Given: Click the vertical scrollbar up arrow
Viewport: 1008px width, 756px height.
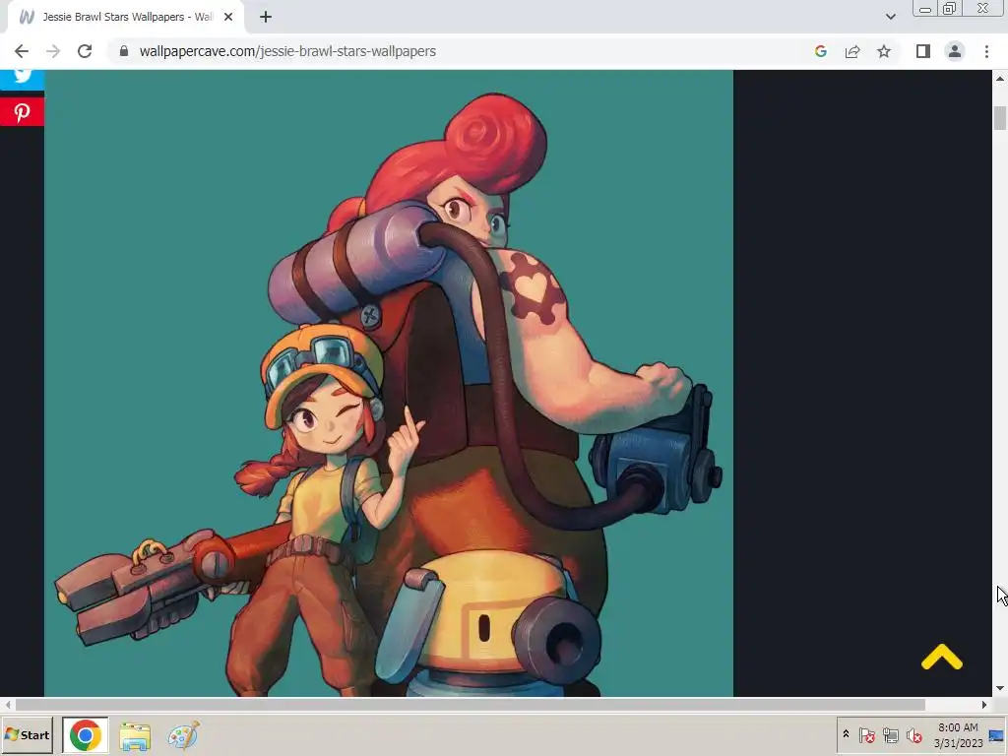Looking at the screenshot, I should click(1000, 79).
